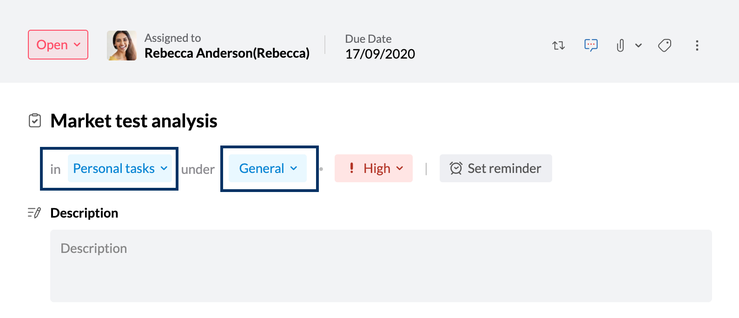Expand the attachment options chevron
Image resolution: width=739 pixels, height=318 pixels.
(639, 46)
